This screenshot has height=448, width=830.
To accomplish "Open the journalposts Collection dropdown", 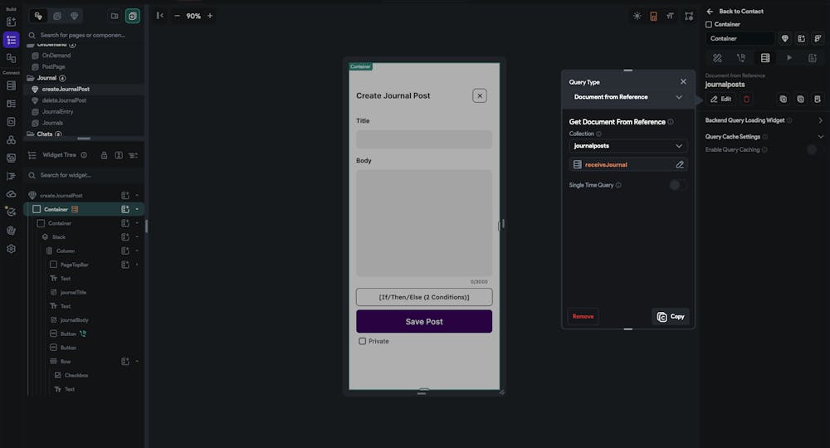I will click(627, 145).
